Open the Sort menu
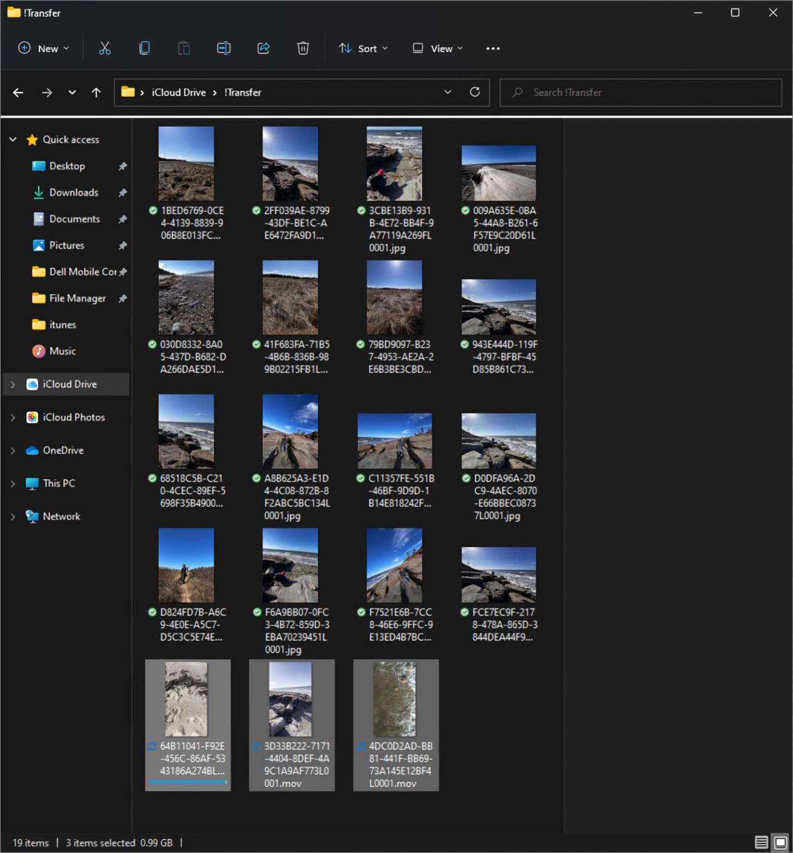Viewport: 793px width, 853px height. coord(363,48)
